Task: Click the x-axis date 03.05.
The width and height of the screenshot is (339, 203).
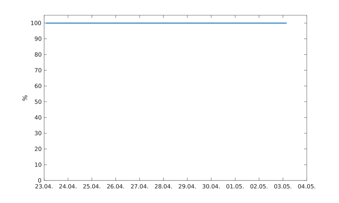Action: (283, 186)
